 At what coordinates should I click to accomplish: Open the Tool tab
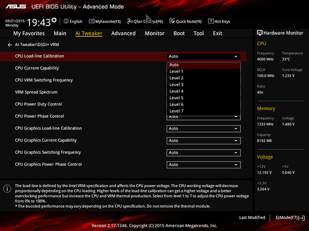199,33
